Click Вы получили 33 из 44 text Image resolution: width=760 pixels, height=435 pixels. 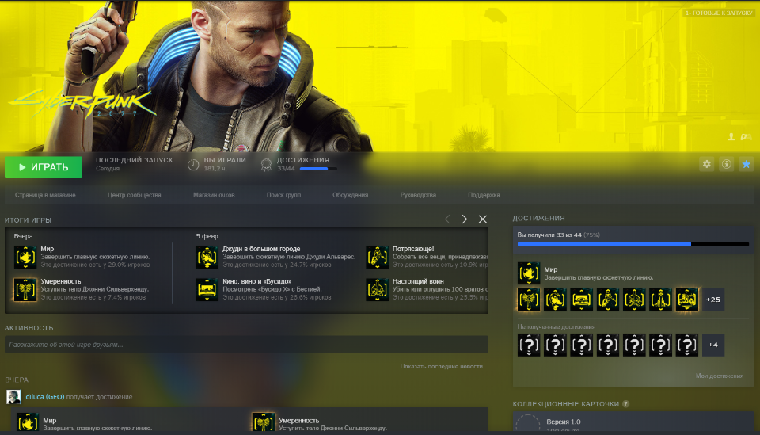point(558,235)
